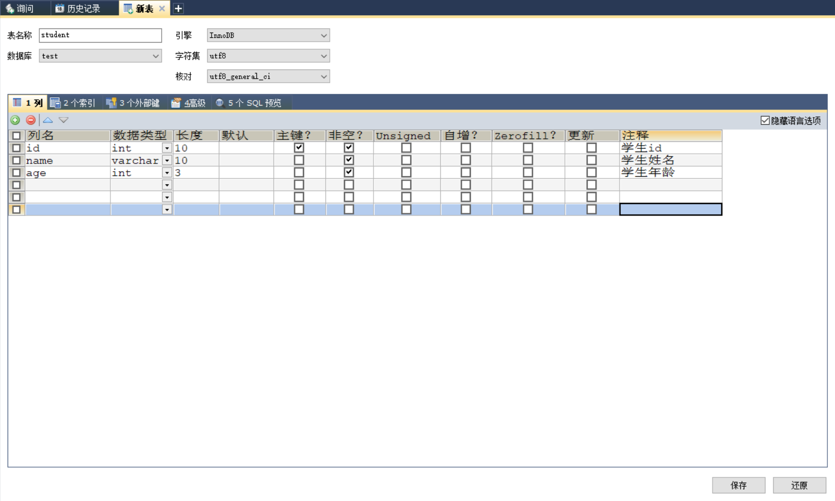Click the 表名称 student input field
835x501 pixels.
100,35
